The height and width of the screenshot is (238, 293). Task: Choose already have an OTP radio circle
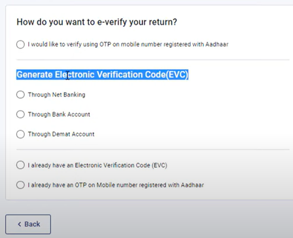click(20, 185)
